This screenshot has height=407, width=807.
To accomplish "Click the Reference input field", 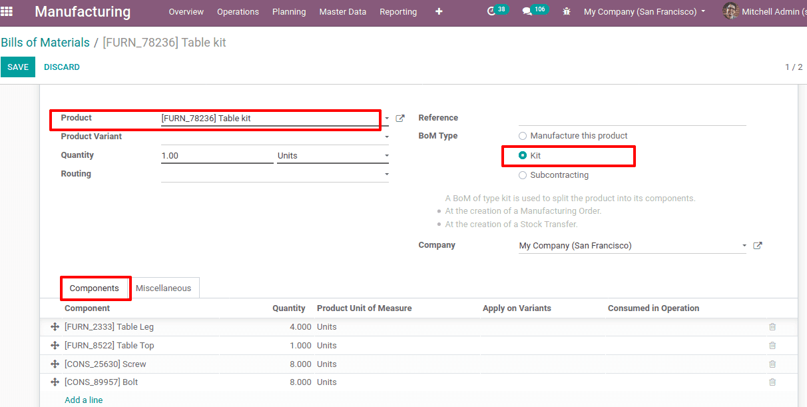I will 633,118.
